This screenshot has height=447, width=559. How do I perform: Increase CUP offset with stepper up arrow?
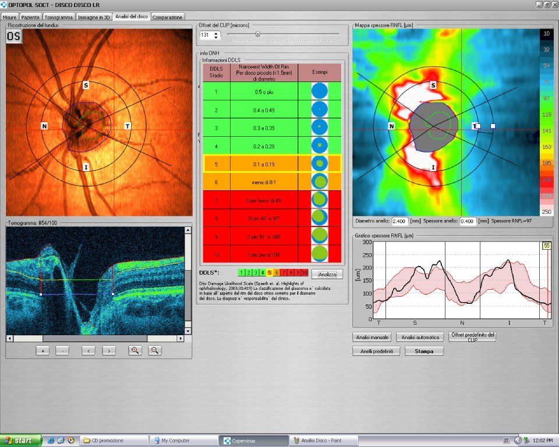pos(217,33)
